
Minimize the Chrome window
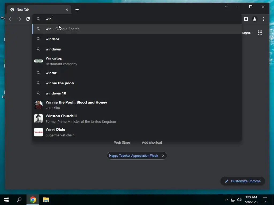238,7
